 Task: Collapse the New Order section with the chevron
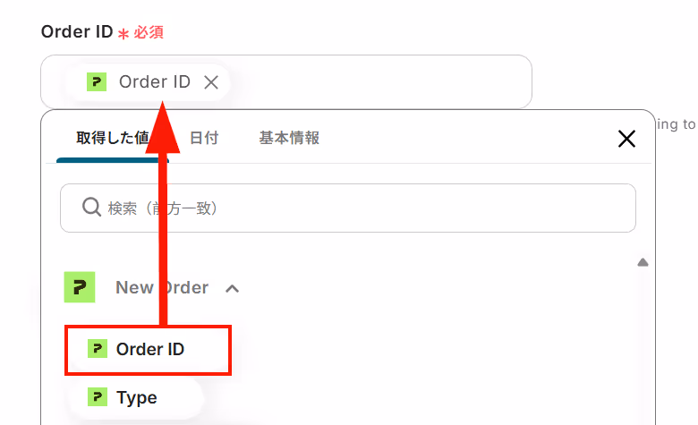[233, 289]
